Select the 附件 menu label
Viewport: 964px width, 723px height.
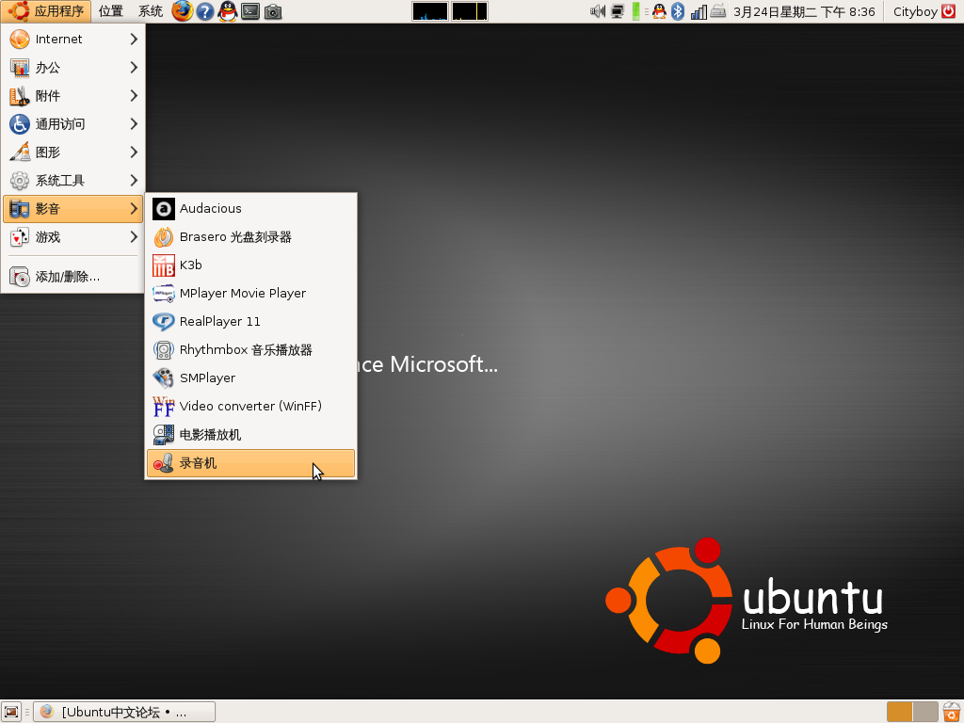coord(47,96)
